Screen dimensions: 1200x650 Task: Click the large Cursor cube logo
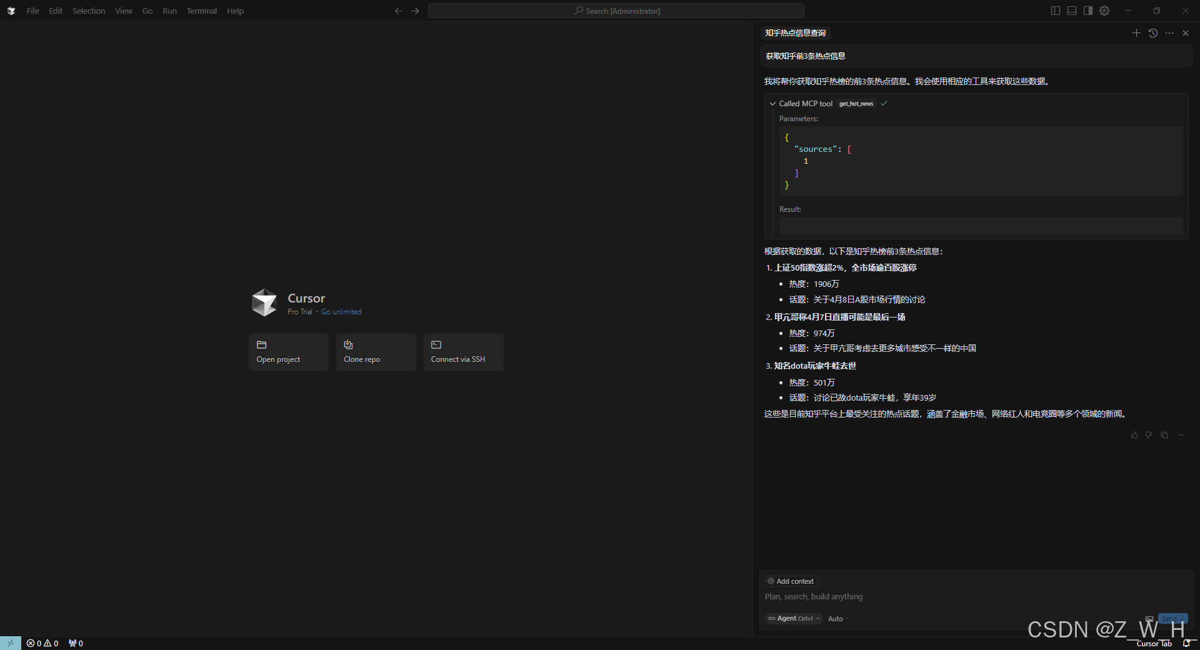(264, 302)
